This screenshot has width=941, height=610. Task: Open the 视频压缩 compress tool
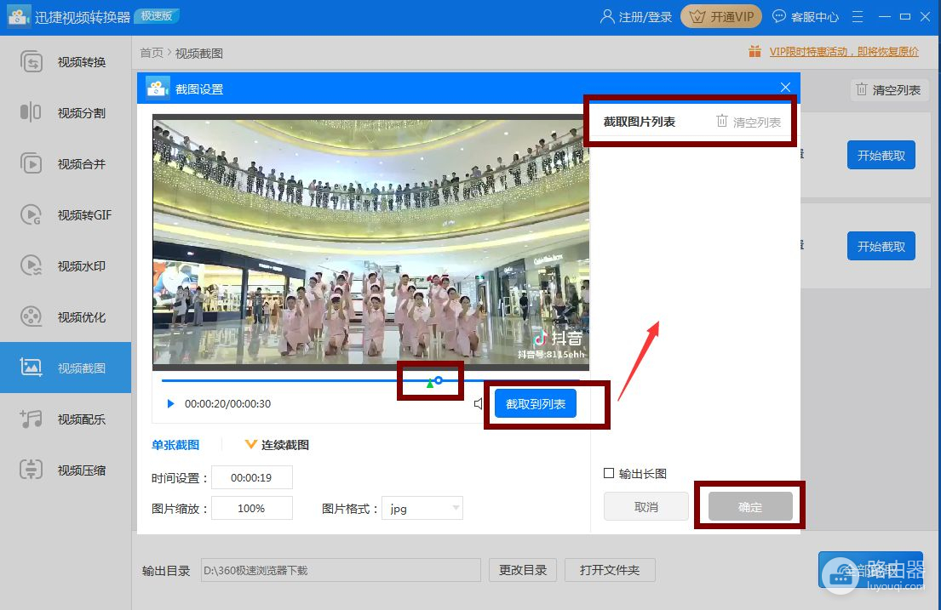coord(32,470)
